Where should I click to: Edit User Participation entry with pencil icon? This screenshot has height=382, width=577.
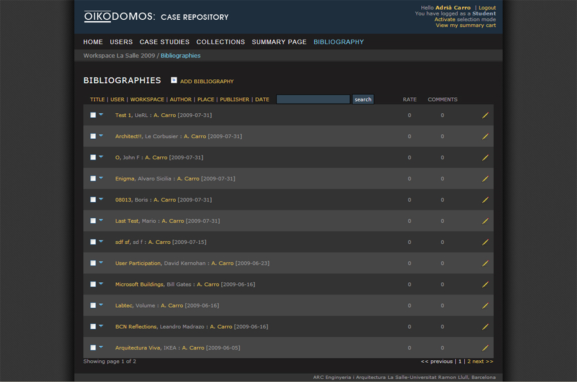point(485,263)
